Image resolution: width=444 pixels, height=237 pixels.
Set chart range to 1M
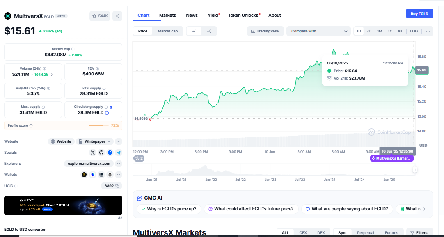tap(380, 31)
